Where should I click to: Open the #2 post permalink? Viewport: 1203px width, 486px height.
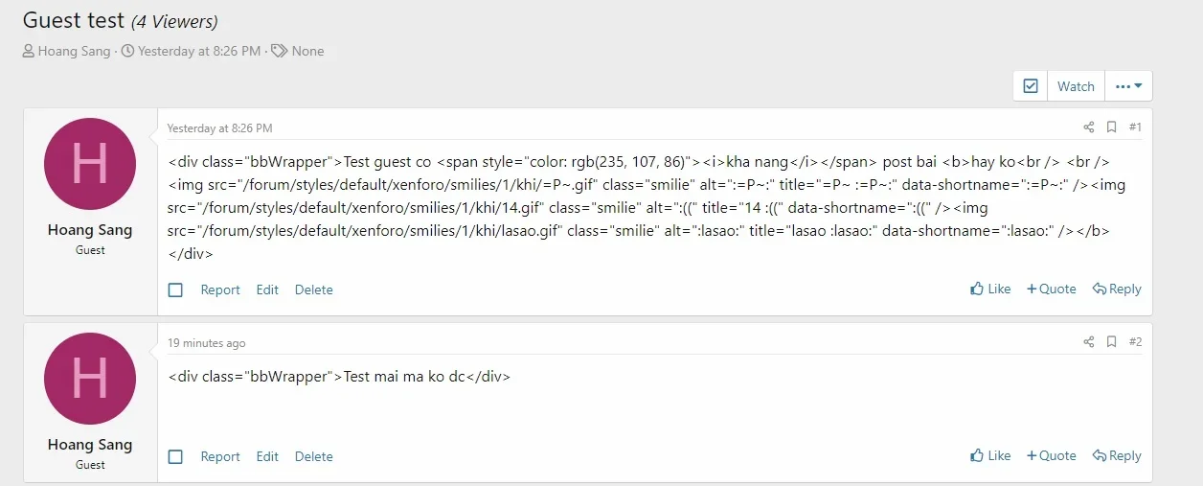[1135, 342]
